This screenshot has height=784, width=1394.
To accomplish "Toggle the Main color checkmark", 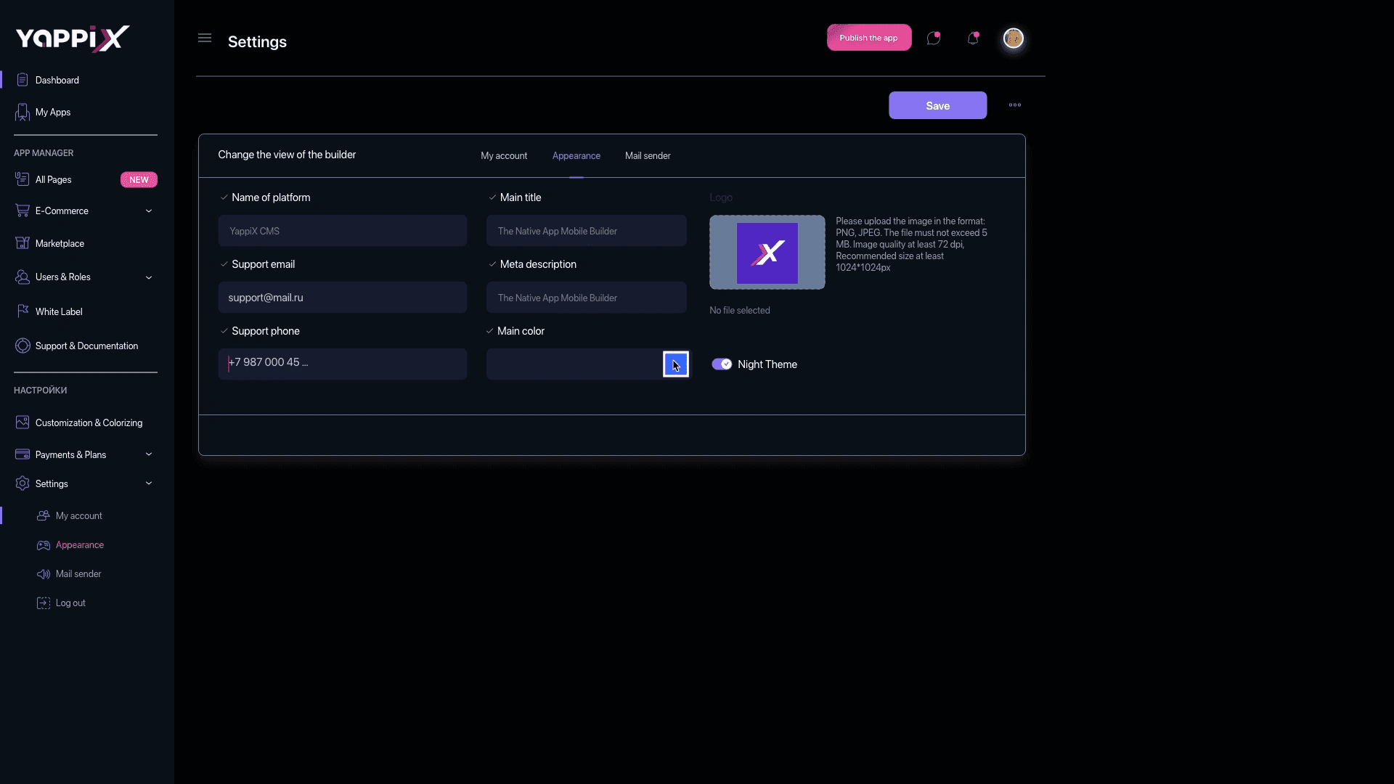I will click(489, 331).
